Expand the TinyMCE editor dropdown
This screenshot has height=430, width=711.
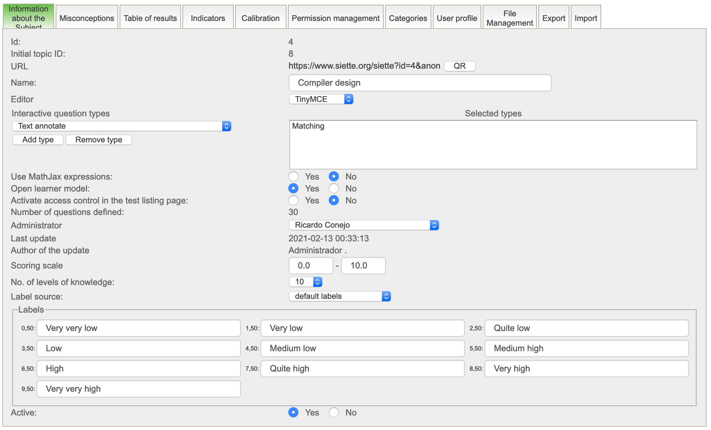(x=321, y=99)
